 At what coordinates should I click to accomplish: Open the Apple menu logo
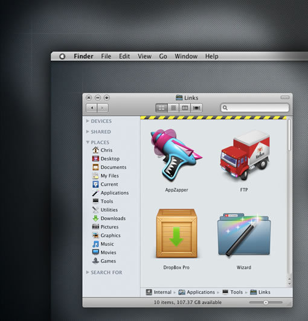(x=62, y=56)
